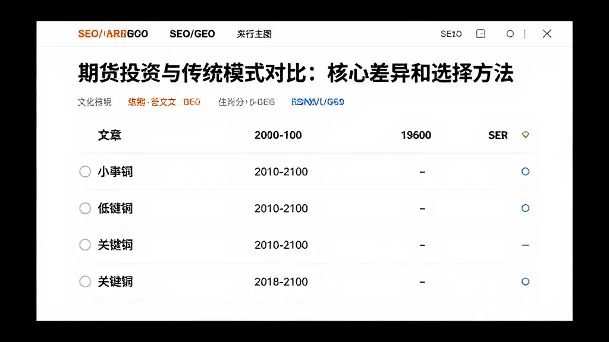Click the square window icon in the header
Viewport: 609px width, 342px height.
[x=481, y=34]
